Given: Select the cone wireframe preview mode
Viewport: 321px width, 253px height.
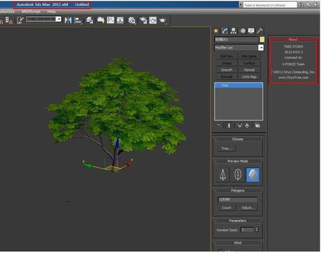Looking at the screenshot, I should click(x=223, y=175).
